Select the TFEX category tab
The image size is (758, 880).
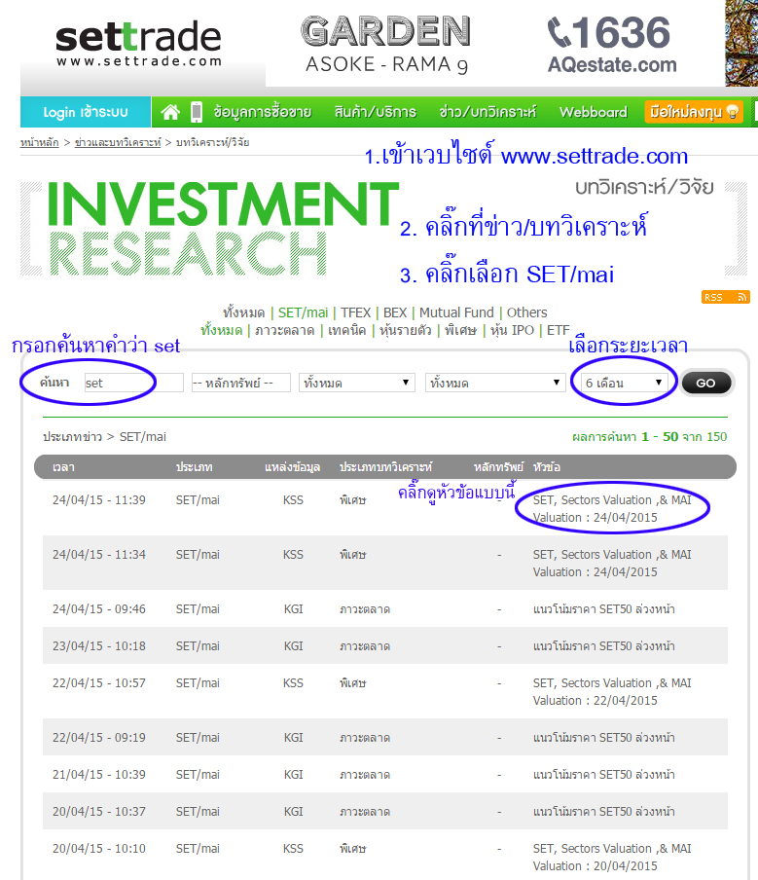click(x=355, y=312)
